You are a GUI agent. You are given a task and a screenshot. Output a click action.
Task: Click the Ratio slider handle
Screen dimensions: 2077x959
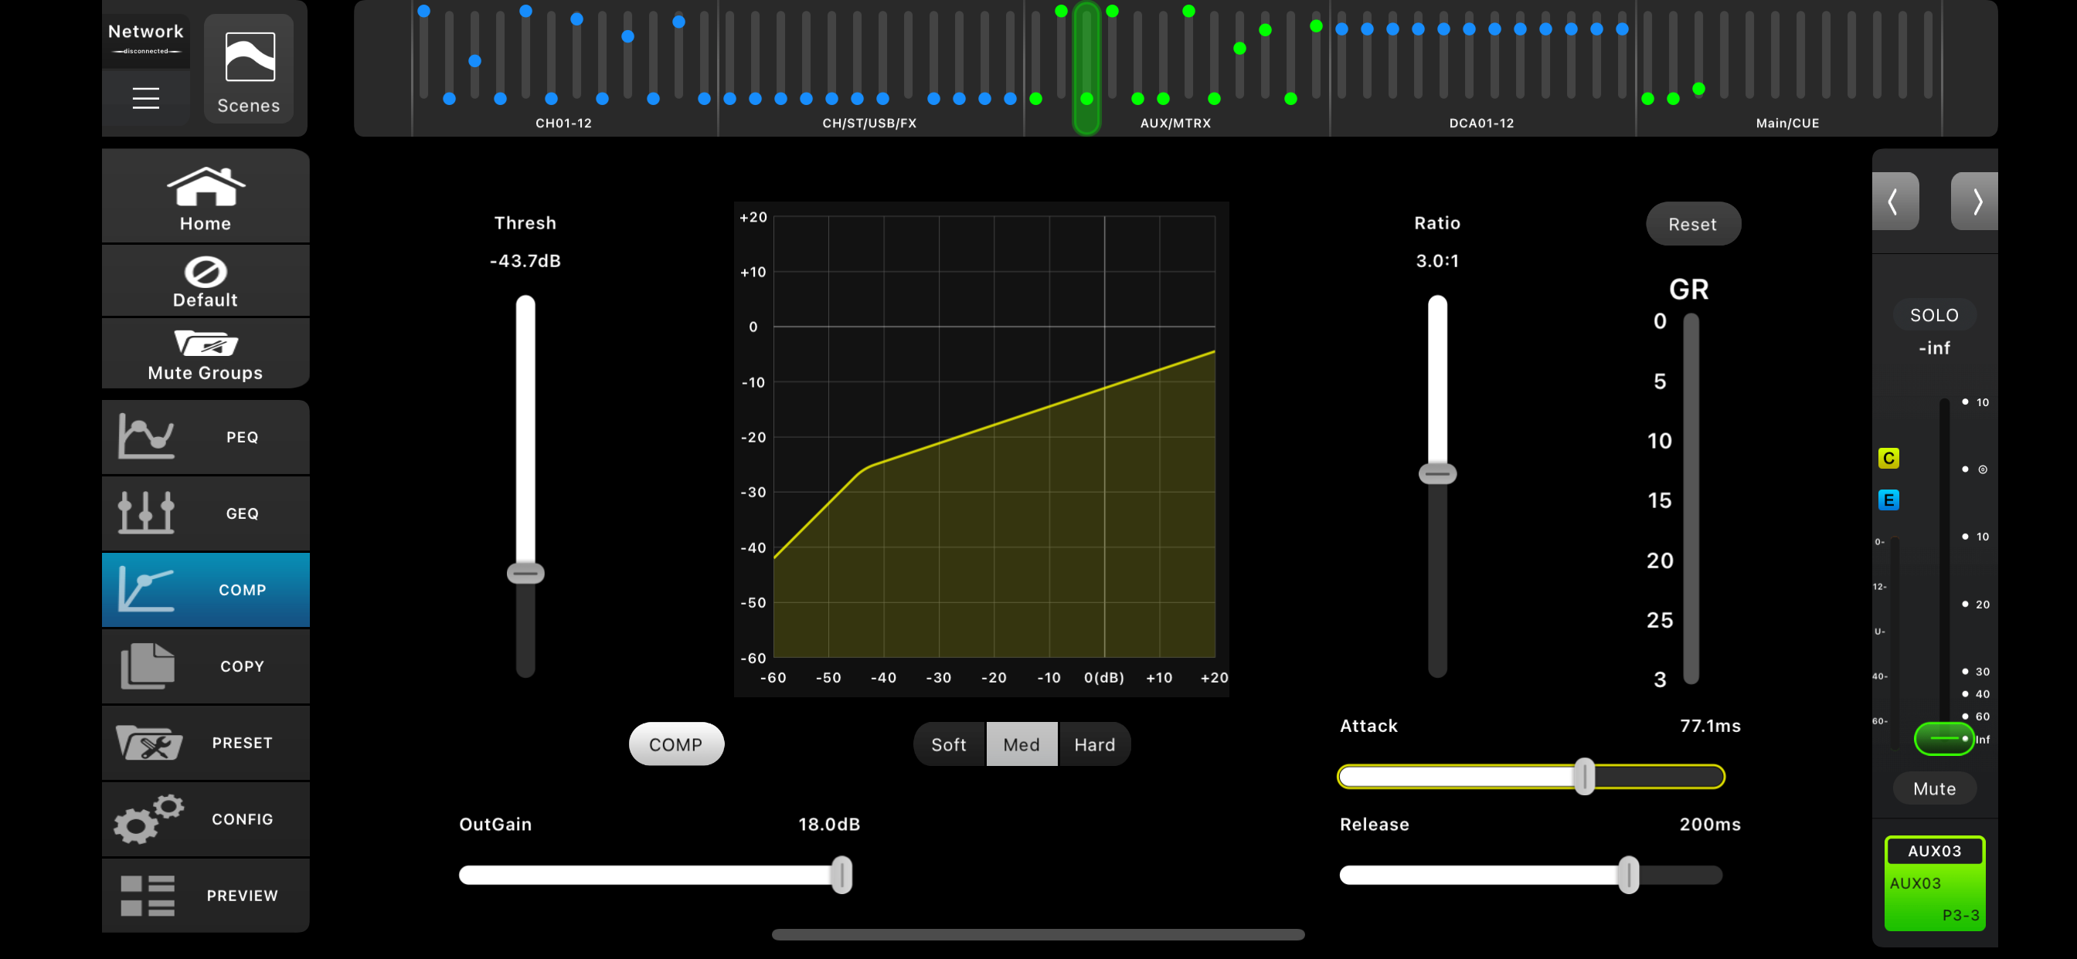1438,473
